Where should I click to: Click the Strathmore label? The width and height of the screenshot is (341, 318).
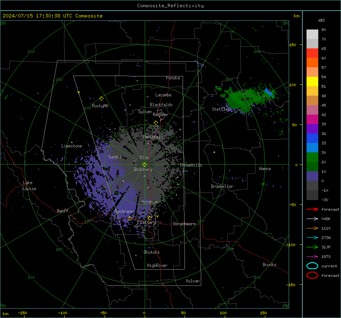[x=184, y=224]
